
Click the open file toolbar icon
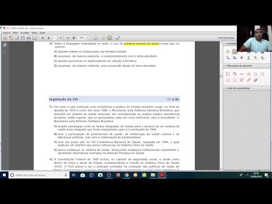pos(5,38)
